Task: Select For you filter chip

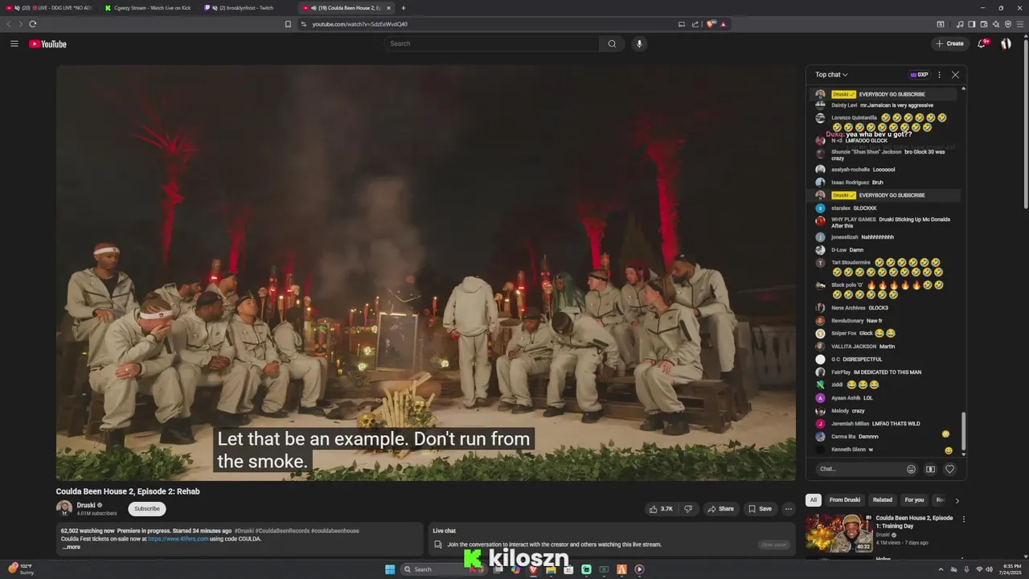Action: [x=914, y=500]
